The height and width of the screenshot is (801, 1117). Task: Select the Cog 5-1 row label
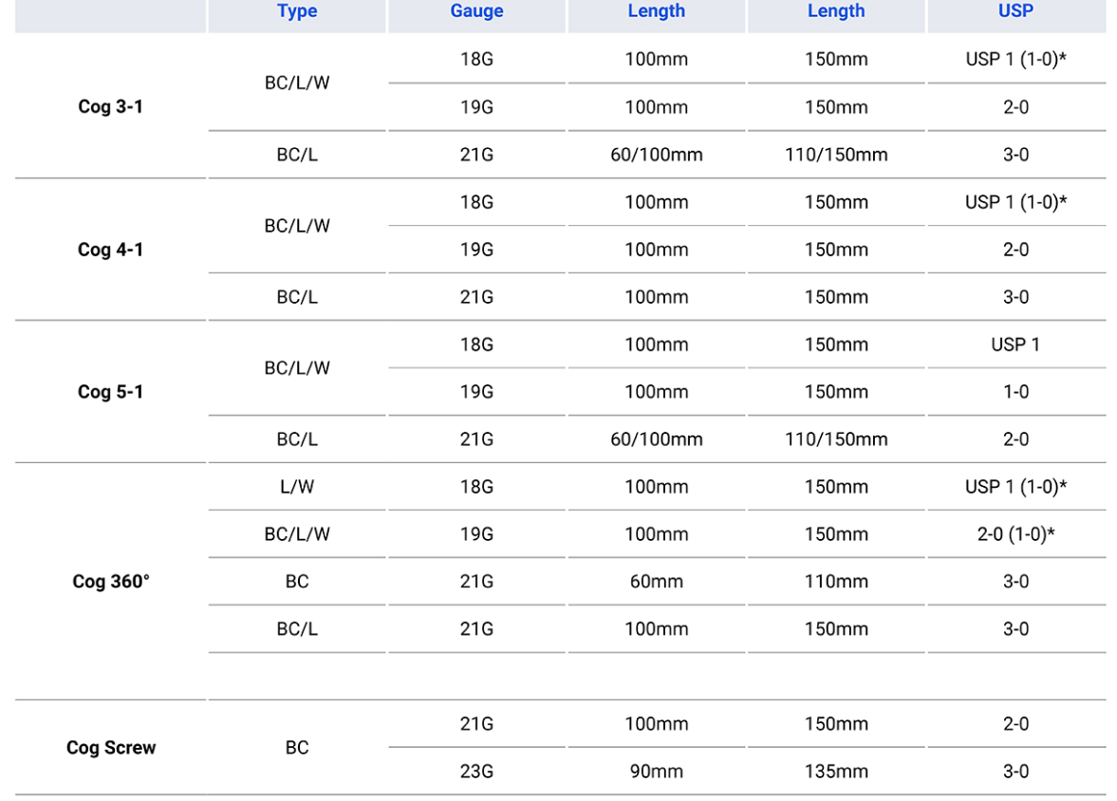point(110,392)
